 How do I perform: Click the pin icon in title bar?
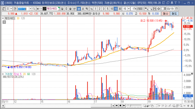(172, 3)
